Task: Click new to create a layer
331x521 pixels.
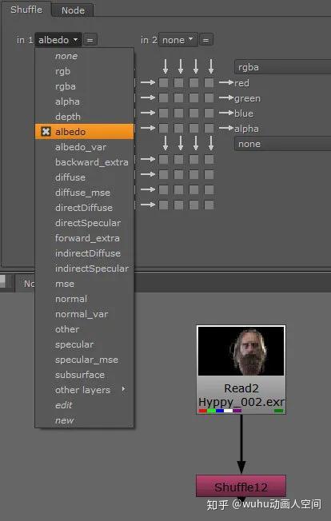Action: pyautogui.click(x=85, y=420)
